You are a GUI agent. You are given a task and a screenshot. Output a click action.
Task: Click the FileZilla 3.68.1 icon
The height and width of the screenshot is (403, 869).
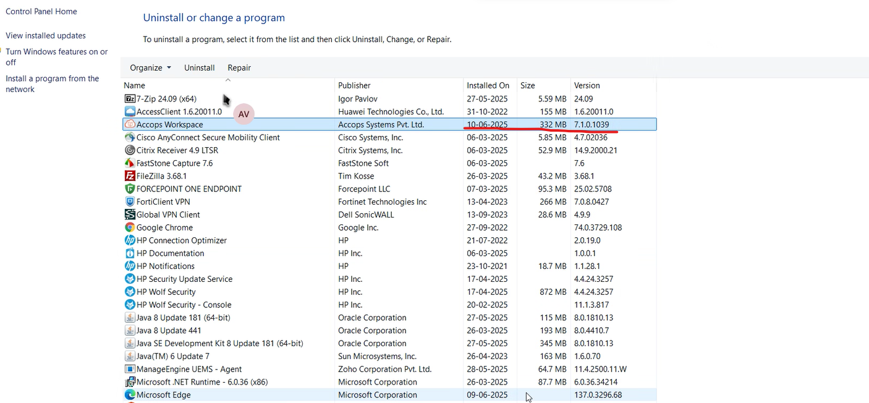coord(130,176)
